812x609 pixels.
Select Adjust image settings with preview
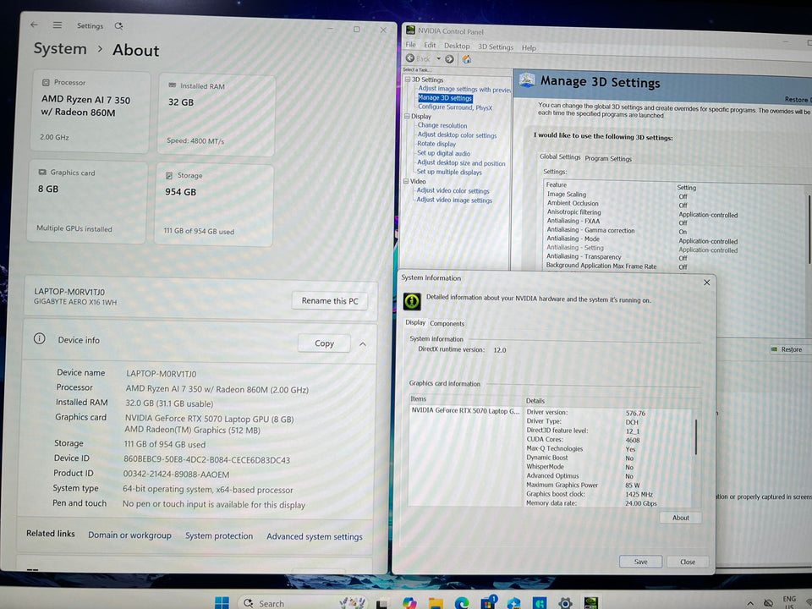click(464, 89)
